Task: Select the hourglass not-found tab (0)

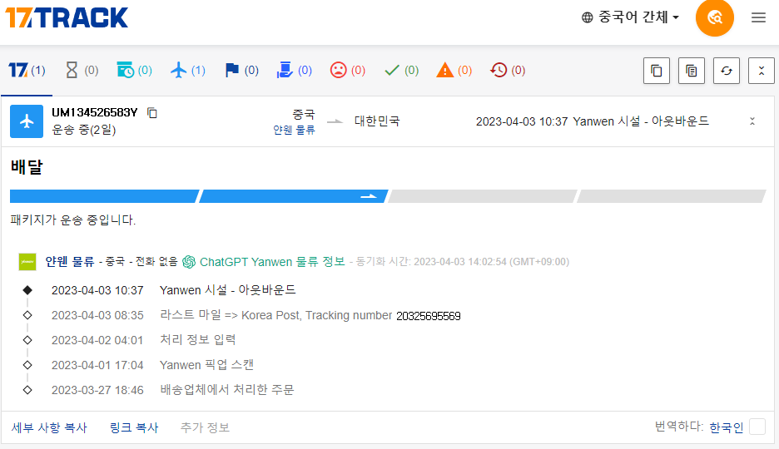Action: click(82, 71)
